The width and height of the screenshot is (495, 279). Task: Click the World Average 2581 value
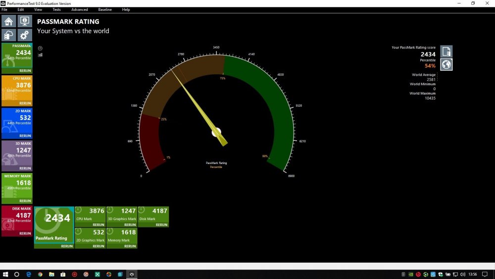point(431,80)
